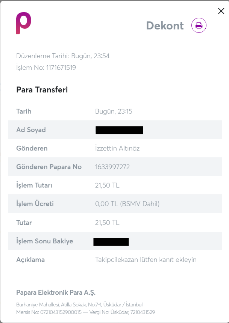Click the Para Transferi title
This screenshot has width=229, height=323.
[x=42, y=90]
